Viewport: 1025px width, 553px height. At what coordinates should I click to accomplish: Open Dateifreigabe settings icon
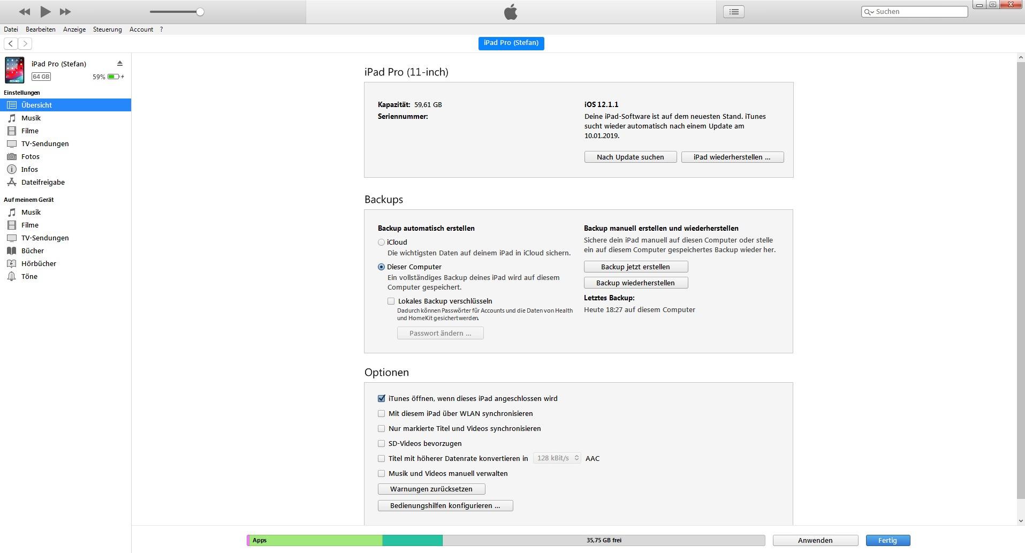[12, 182]
